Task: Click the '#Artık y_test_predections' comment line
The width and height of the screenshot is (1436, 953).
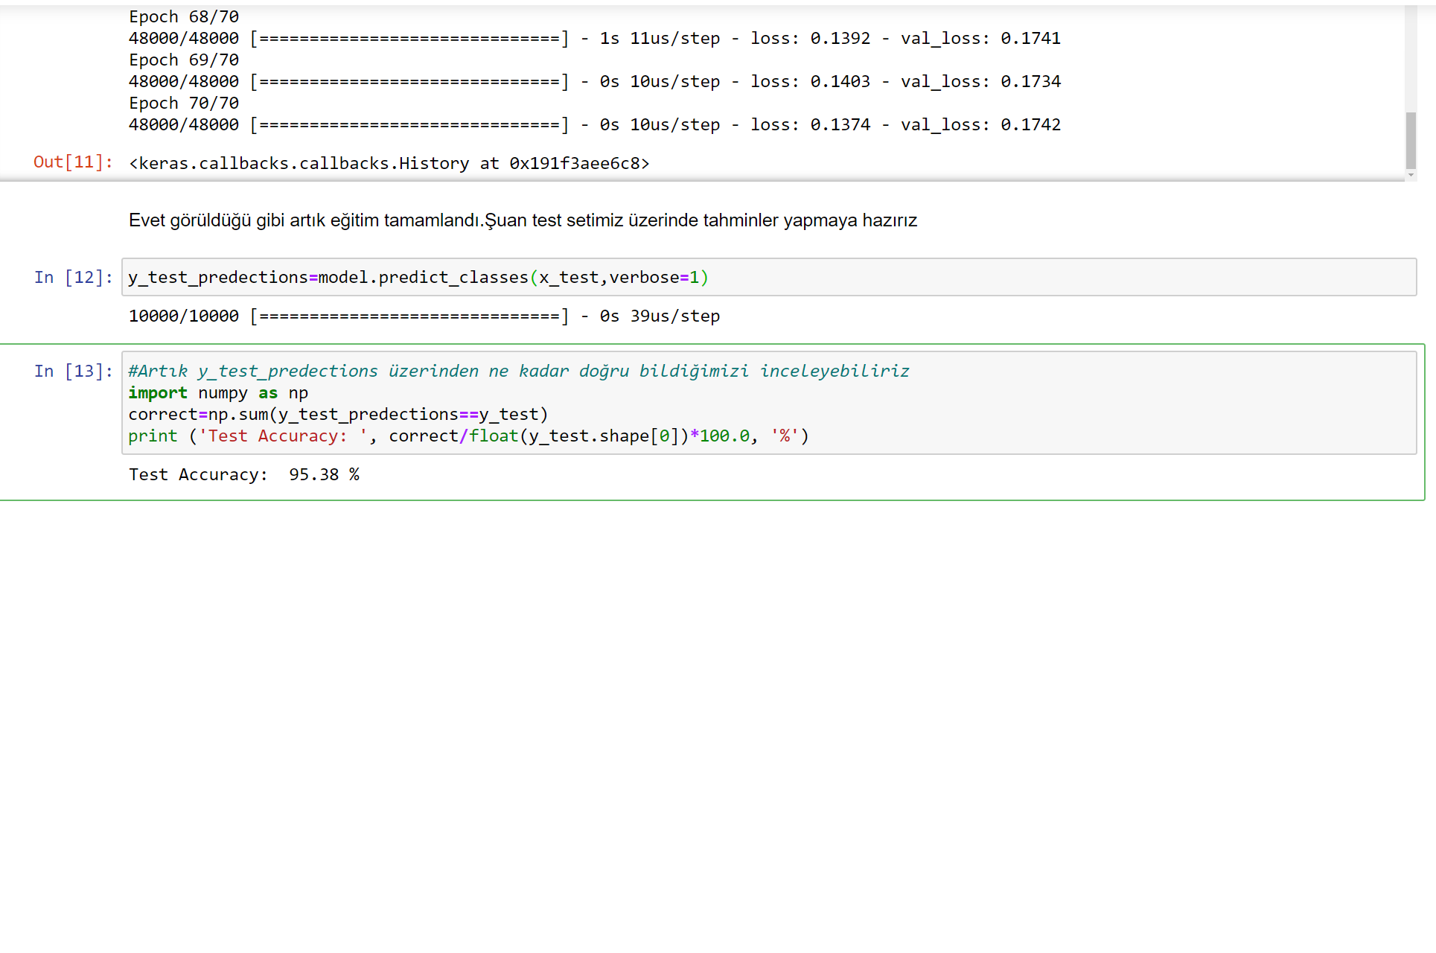Action: pyautogui.click(x=519, y=371)
